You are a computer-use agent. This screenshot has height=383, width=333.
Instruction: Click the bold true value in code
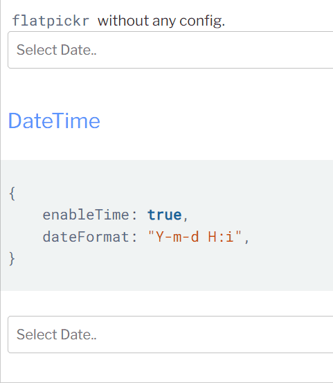165,215
